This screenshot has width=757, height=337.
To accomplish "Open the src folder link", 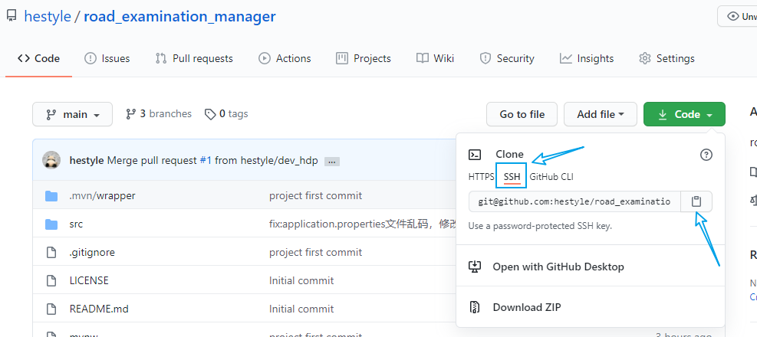I will [x=76, y=224].
